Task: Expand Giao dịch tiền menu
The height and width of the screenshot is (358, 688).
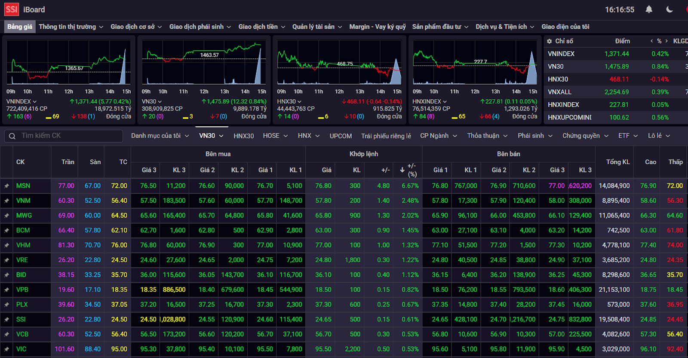Action: (x=262, y=27)
